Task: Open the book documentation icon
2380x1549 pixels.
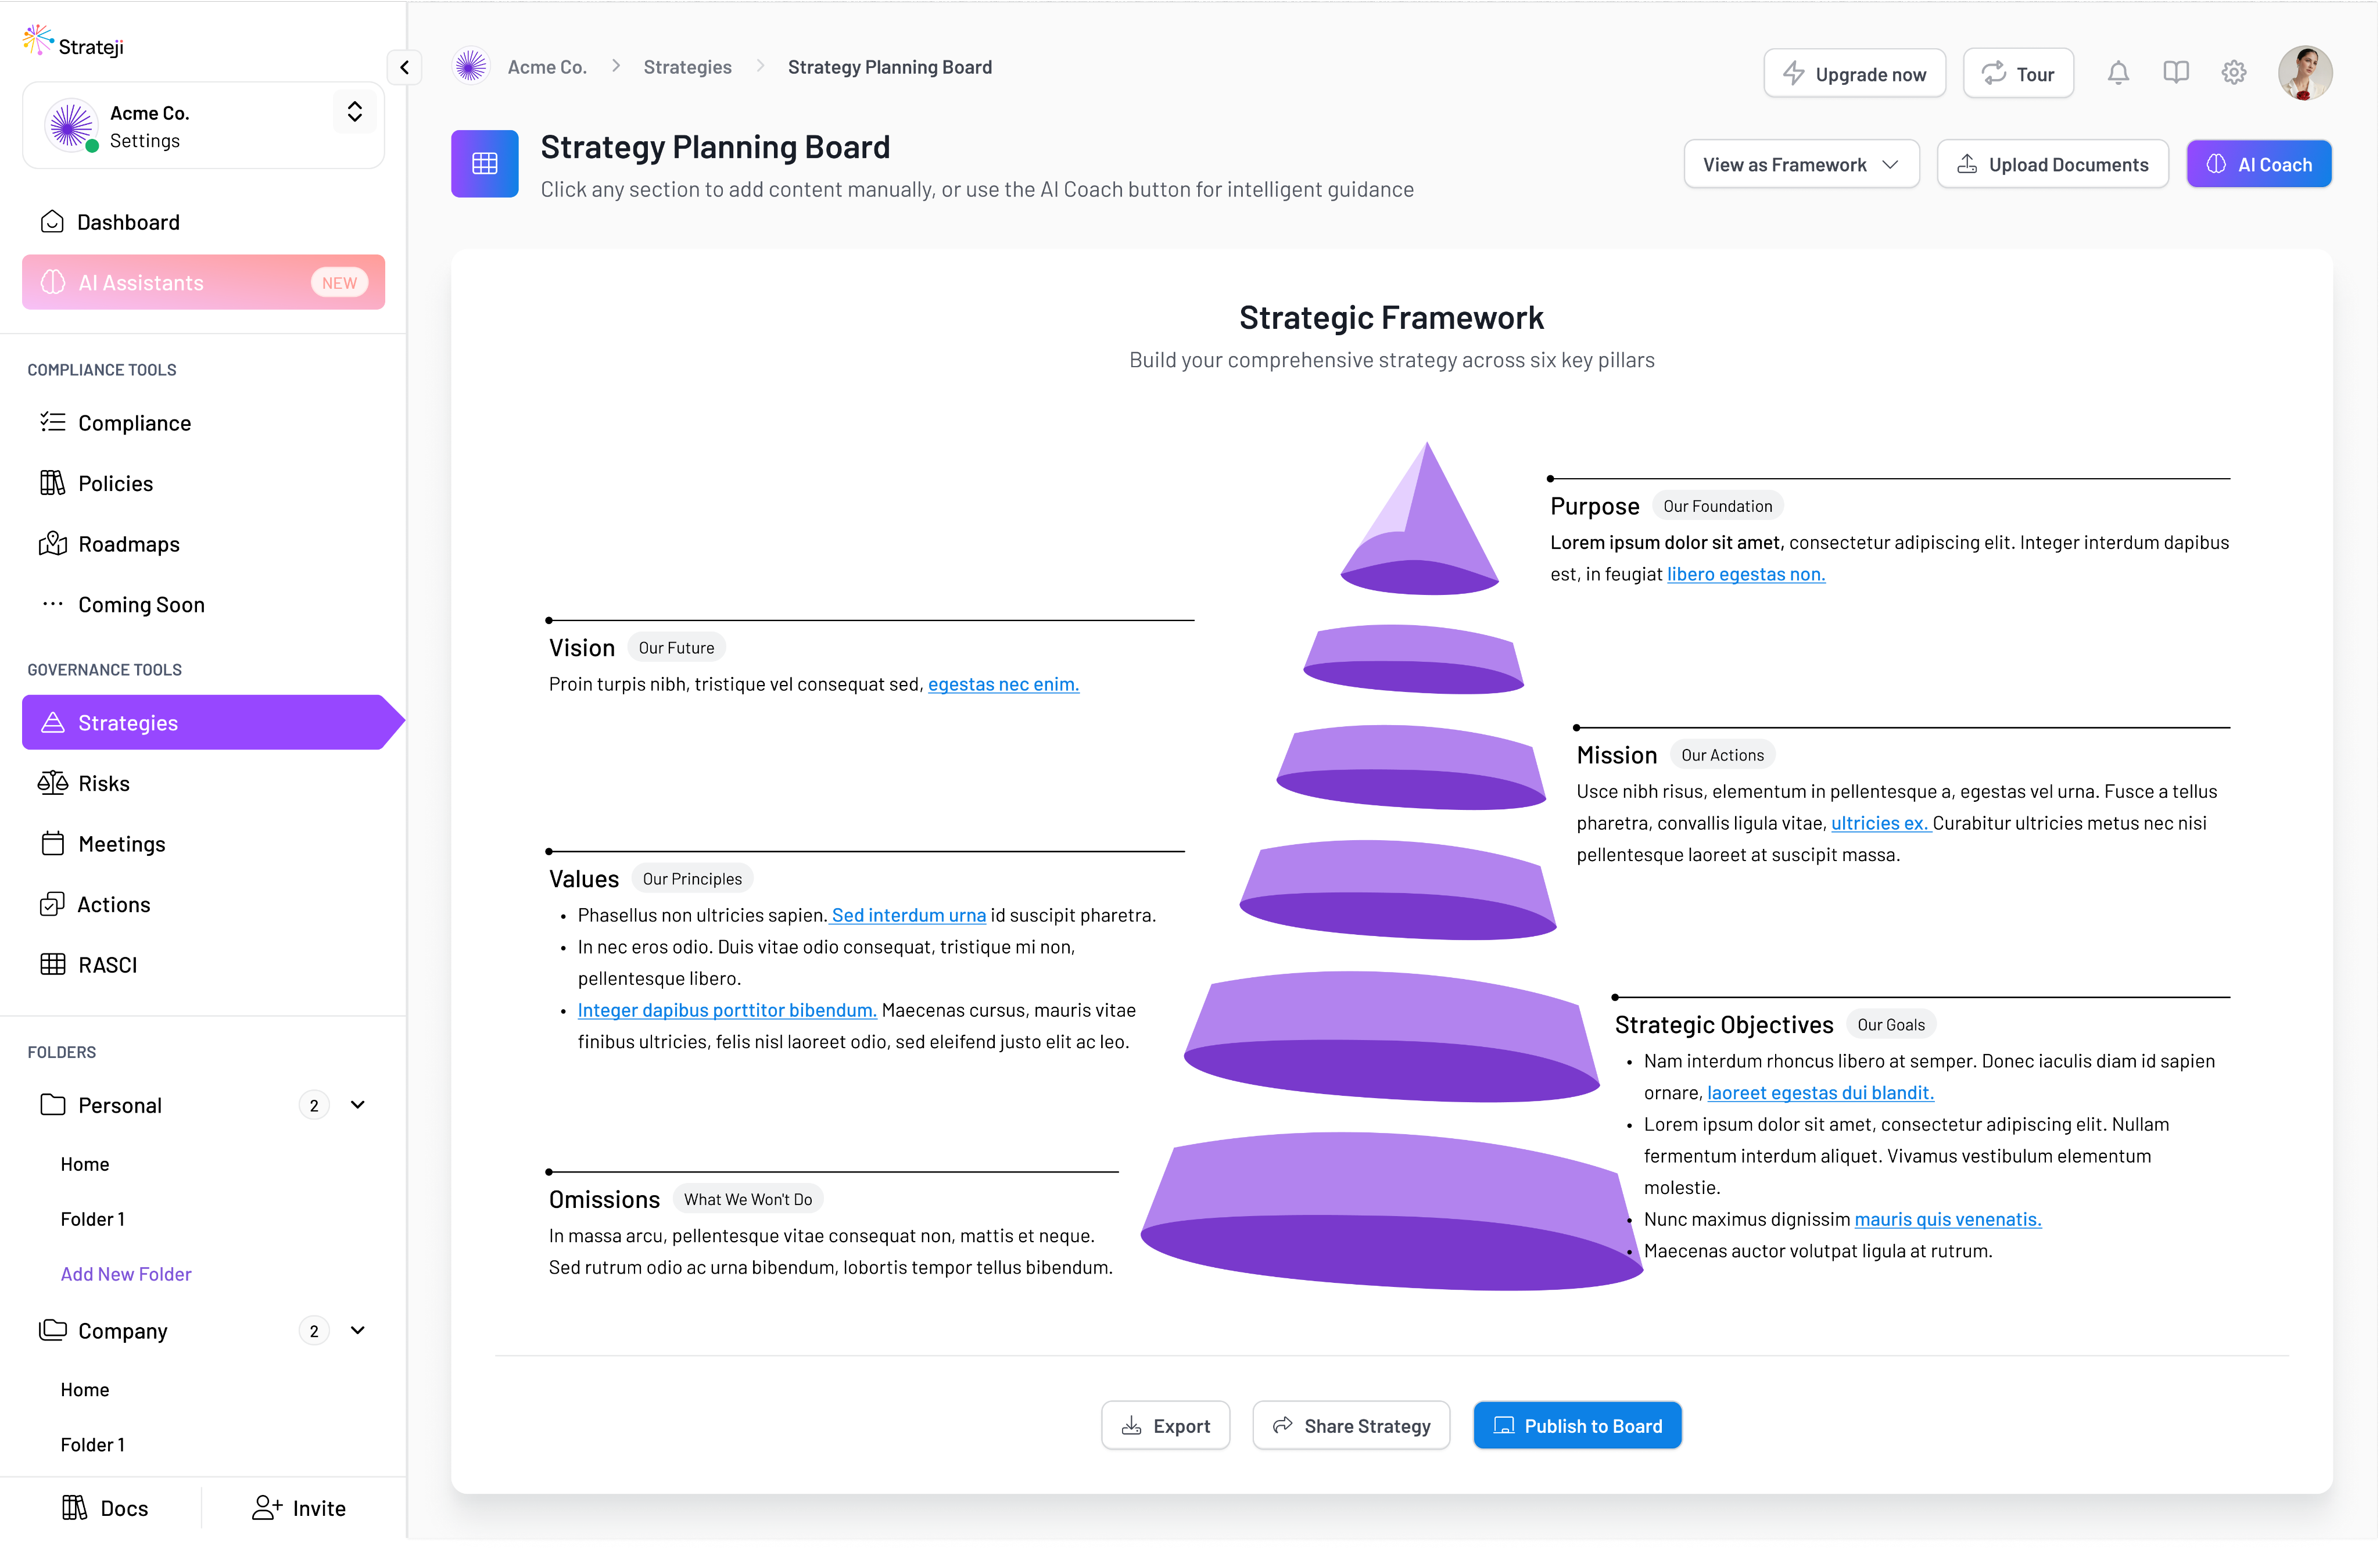Action: pos(2176,73)
